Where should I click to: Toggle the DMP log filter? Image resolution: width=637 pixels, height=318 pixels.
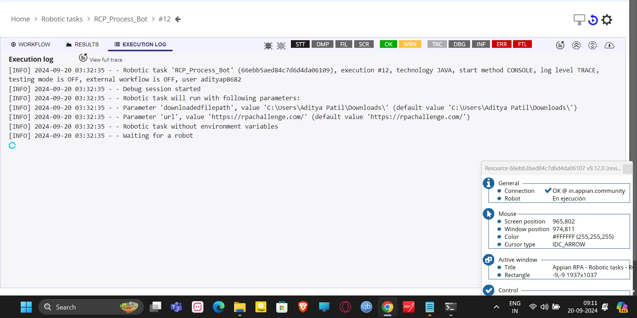323,44
